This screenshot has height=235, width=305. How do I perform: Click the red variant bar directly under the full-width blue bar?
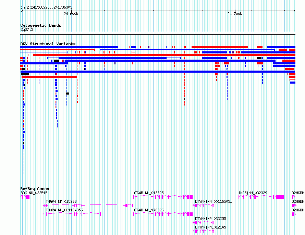click(x=49, y=77)
